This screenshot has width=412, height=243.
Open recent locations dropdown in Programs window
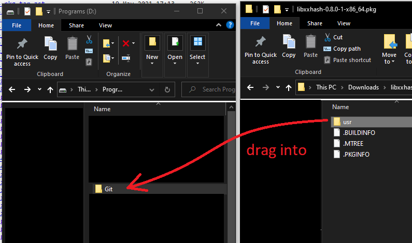39,89
